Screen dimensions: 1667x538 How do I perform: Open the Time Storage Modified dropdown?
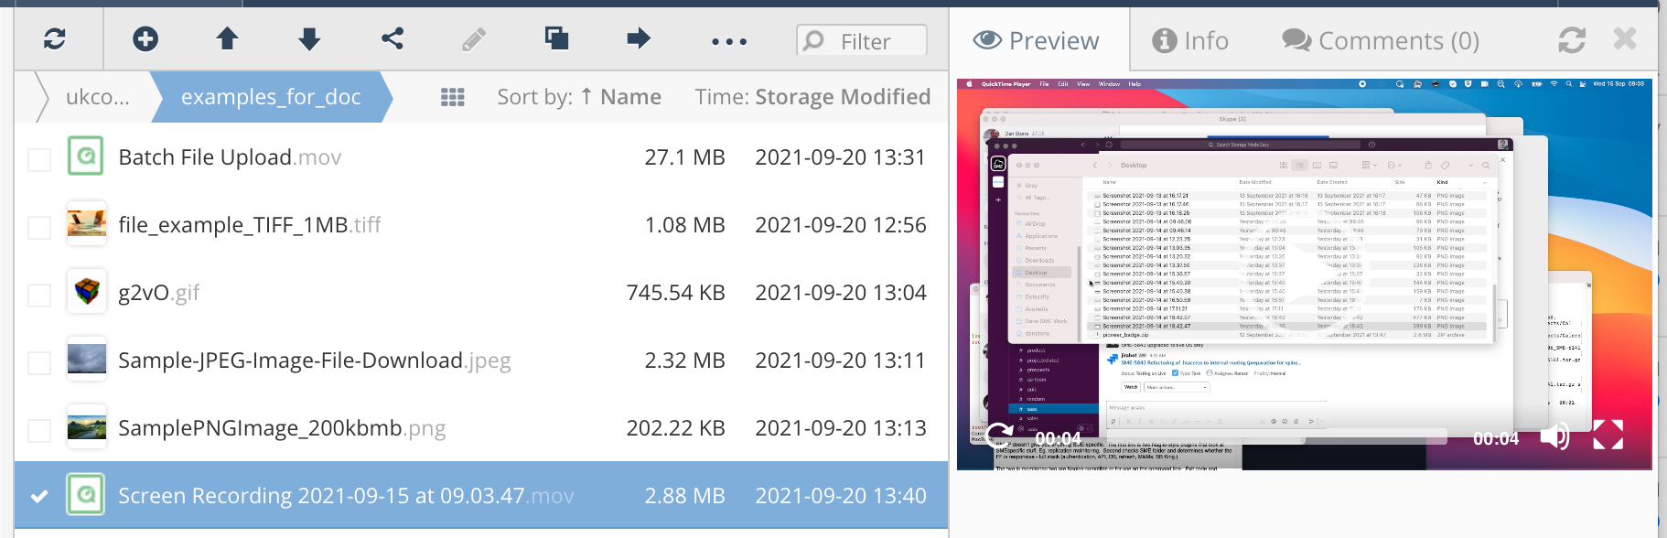[812, 97]
